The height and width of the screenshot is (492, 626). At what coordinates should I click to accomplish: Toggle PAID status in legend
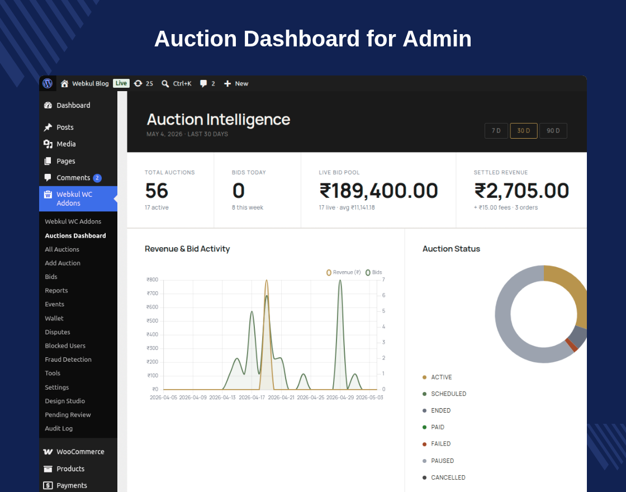tap(433, 427)
